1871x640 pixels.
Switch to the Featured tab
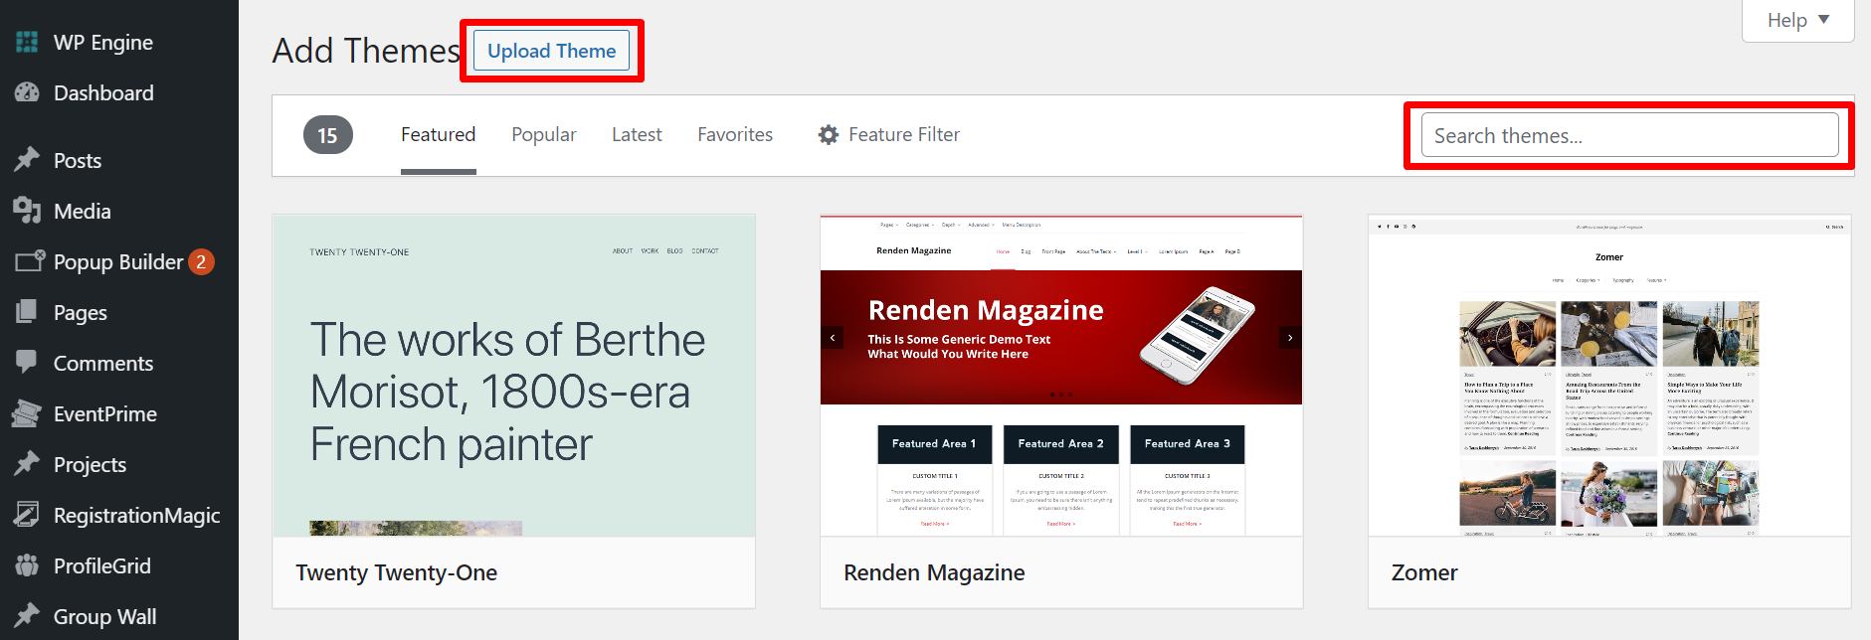point(438,134)
